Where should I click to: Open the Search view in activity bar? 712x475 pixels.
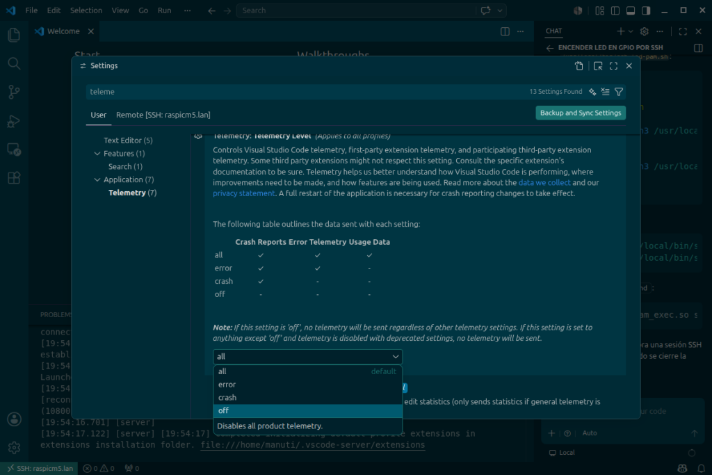click(14, 63)
